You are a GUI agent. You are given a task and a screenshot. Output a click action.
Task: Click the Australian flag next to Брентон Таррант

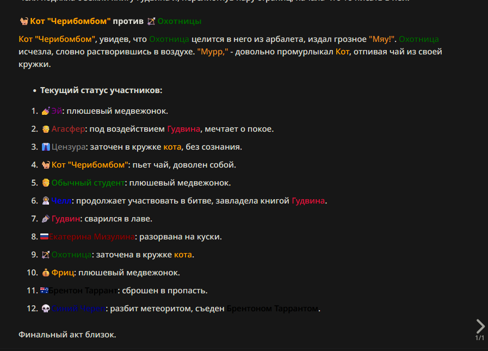click(x=44, y=291)
